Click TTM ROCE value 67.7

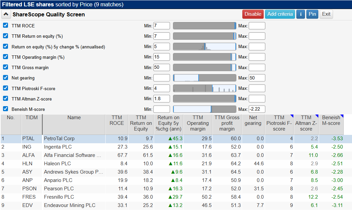[x=122, y=155]
